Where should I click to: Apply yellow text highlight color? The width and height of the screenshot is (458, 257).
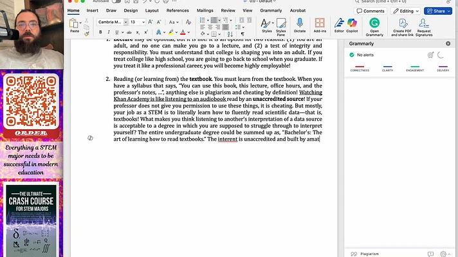pyautogui.click(x=171, y=32)
